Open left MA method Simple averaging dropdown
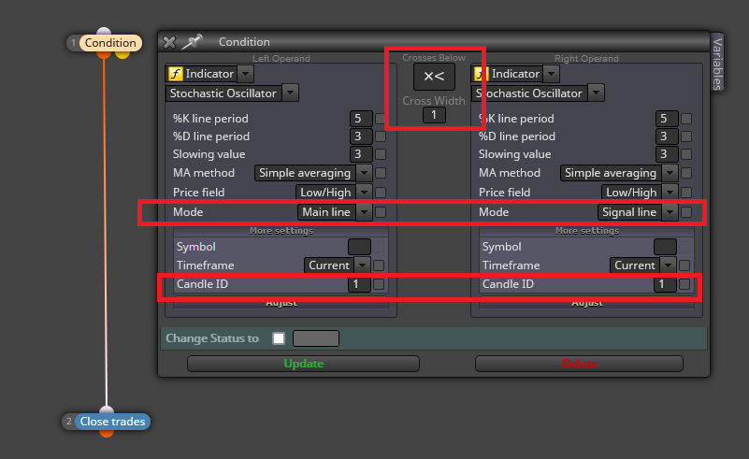The width and height of the screenshot is (749, 459). 364,173
